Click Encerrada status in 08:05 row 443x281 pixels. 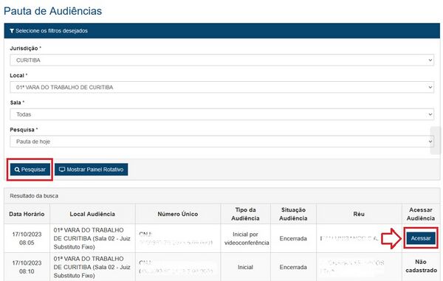coord(293,238)
